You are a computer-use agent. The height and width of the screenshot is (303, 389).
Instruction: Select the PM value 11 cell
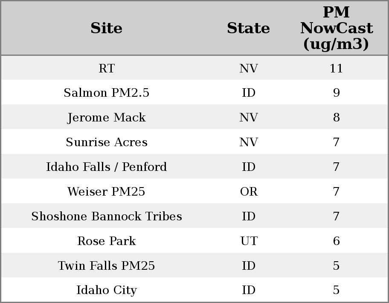(336, 68)
